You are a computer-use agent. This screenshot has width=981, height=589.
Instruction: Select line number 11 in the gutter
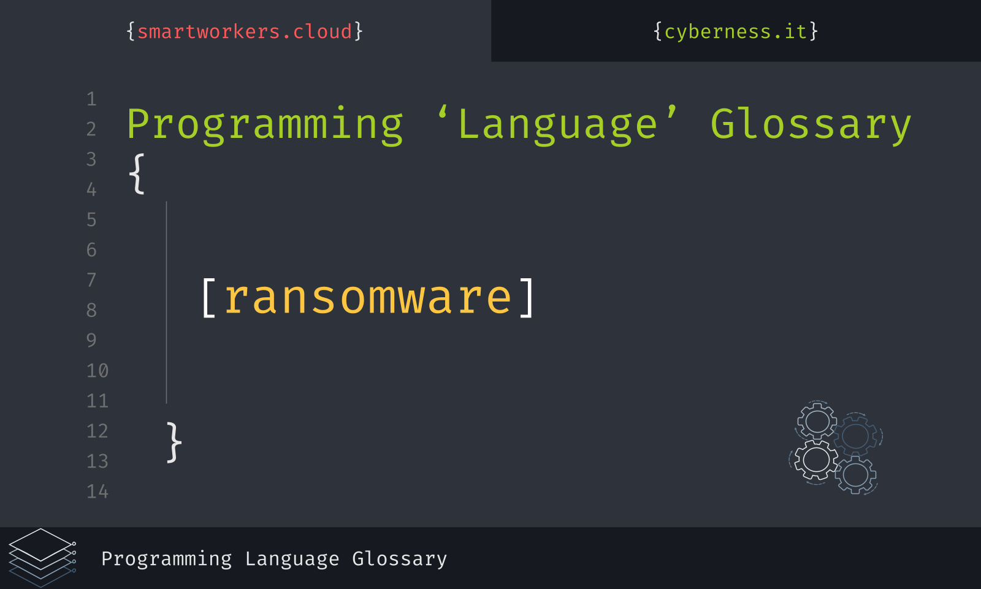tap(97, 401)
